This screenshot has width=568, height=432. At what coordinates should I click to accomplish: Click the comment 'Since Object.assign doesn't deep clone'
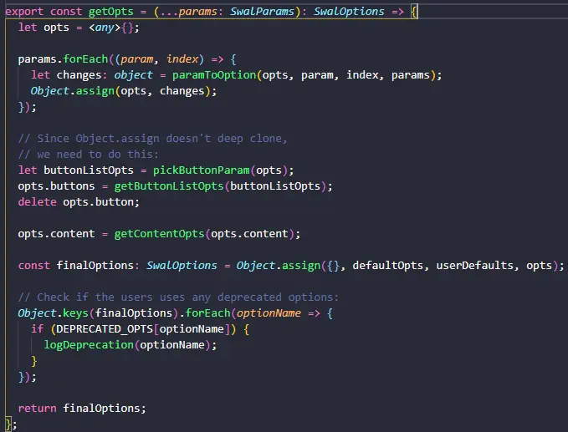[152, 138]
